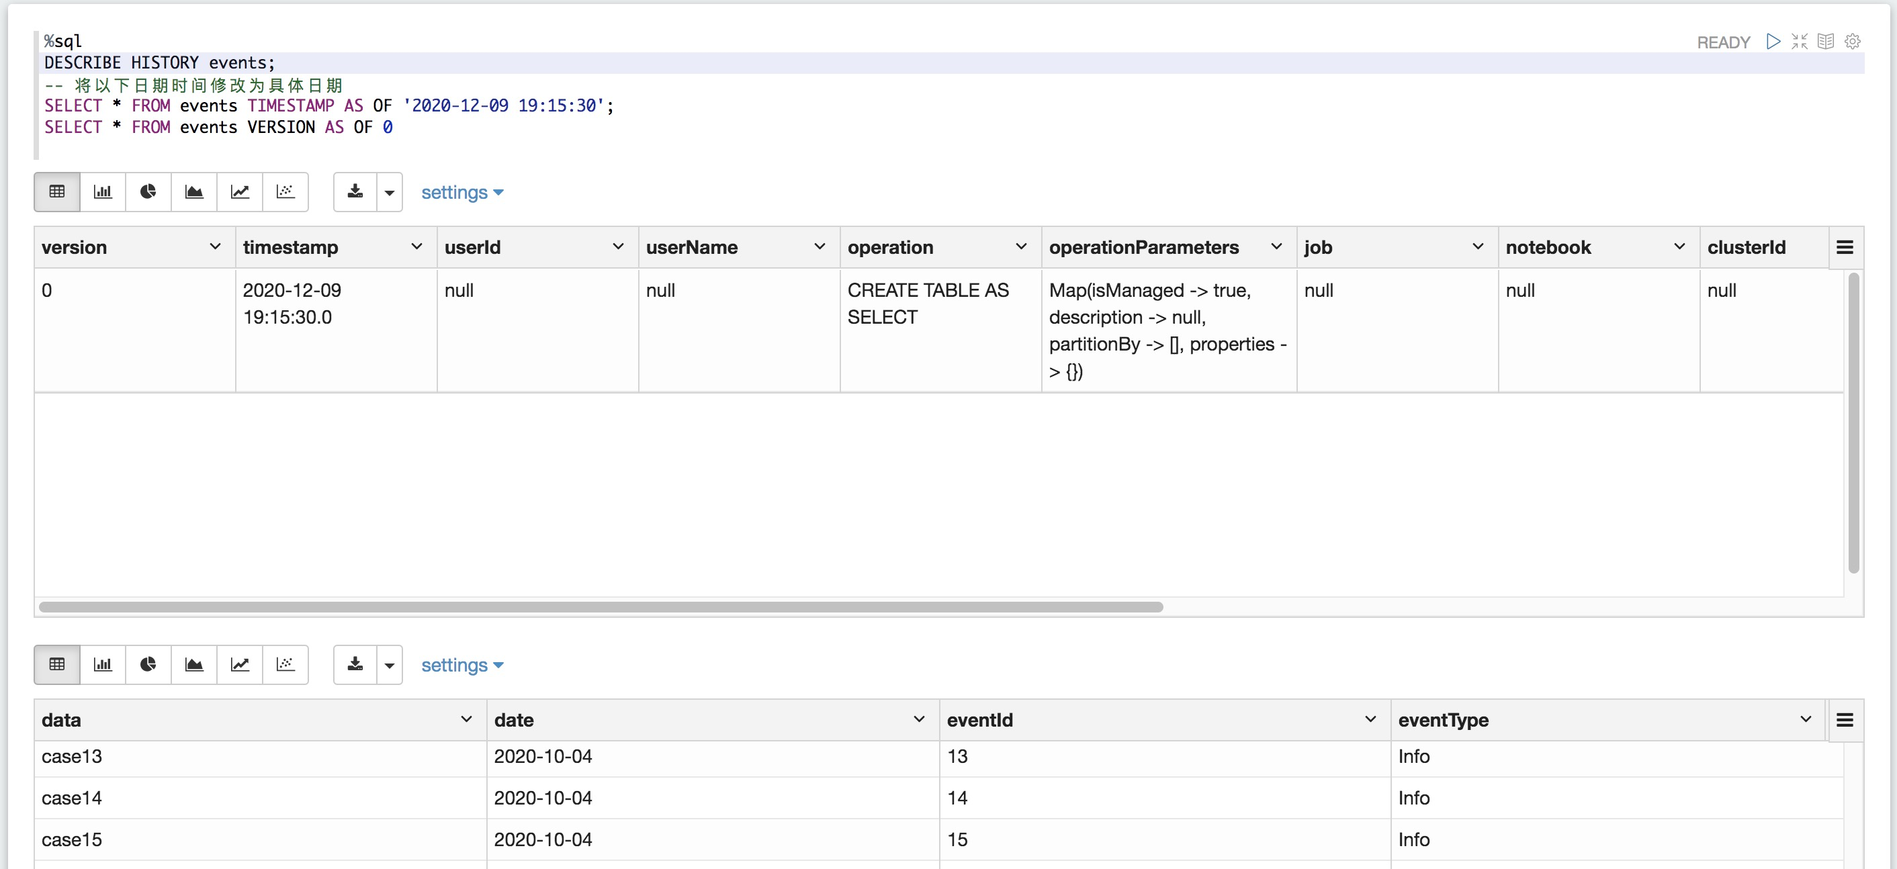Open the timestamp column menu
This screenshot has width=1897, height=869.
pyautogui.click(x=416, y=246)
